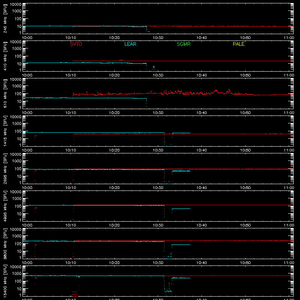Click the yellow PALE legend label
Viewport: 300px width, 300px height.
[238, 44]
